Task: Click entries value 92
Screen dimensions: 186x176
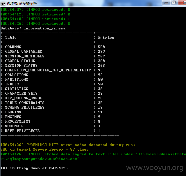Action: coord(100,75)
